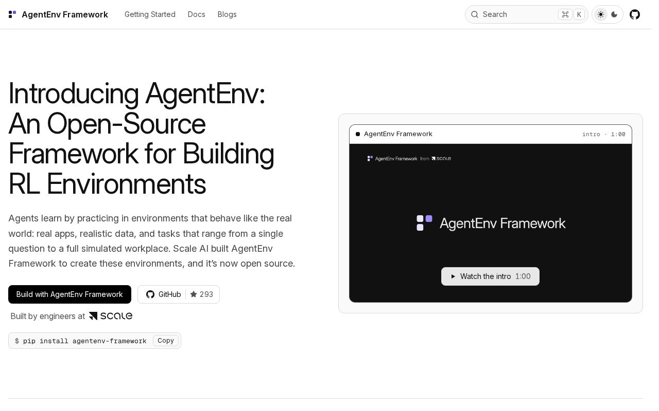The width and height of the screenshot is (659, 411).
Task: Click the small Scale logo in video header
Action: tap(441, 159)
